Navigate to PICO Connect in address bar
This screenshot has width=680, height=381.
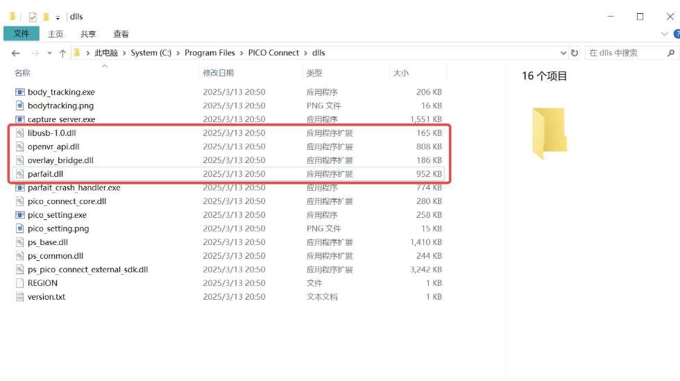[273, 53]
